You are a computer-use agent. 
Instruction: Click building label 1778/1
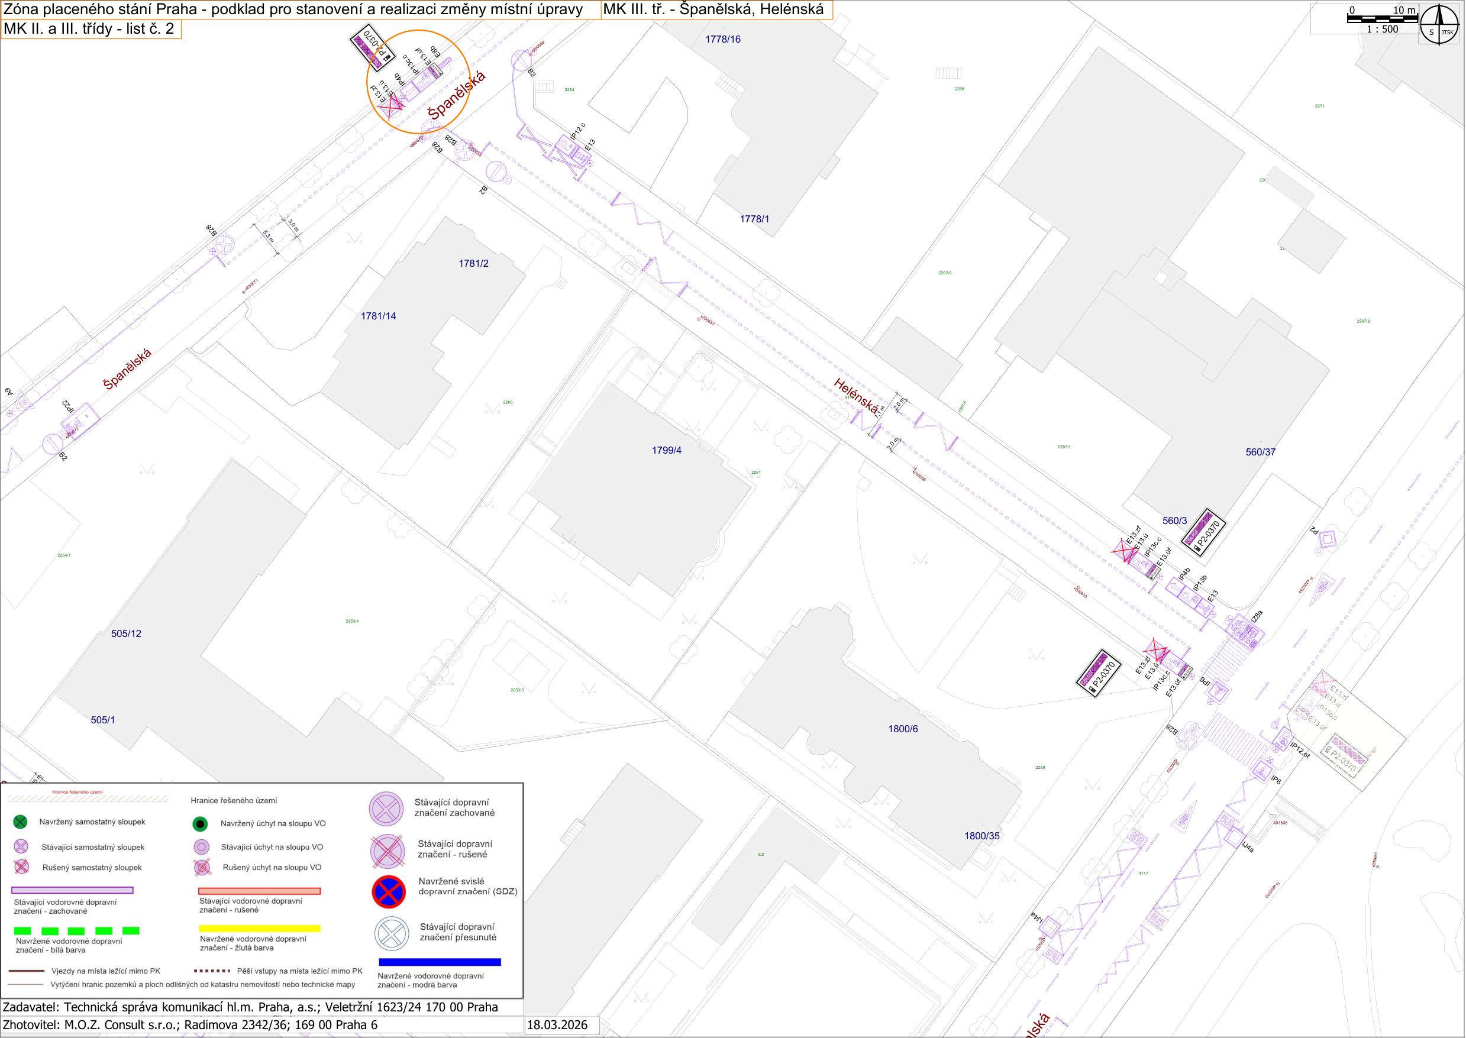point(754,219)
